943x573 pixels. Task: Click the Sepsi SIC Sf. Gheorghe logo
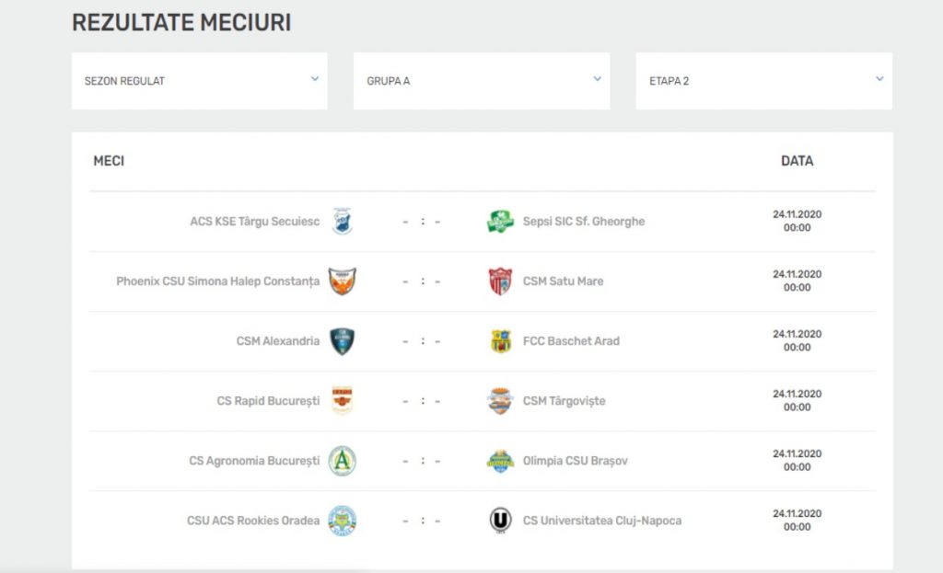pyautogui.click(x=500, y=222)
